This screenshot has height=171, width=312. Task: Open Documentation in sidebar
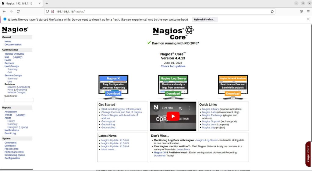click(13, 45)
